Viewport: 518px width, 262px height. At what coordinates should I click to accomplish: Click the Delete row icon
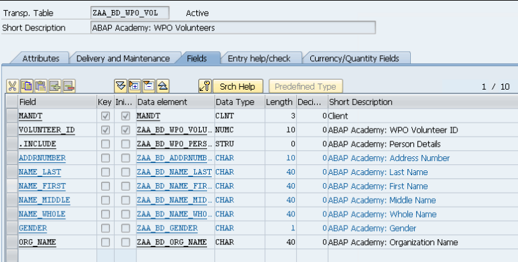(69, 86)
